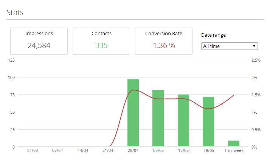Screen dimensions: 267x161
Task: Select the green bar for 12/05
Action: pos(183,120)
